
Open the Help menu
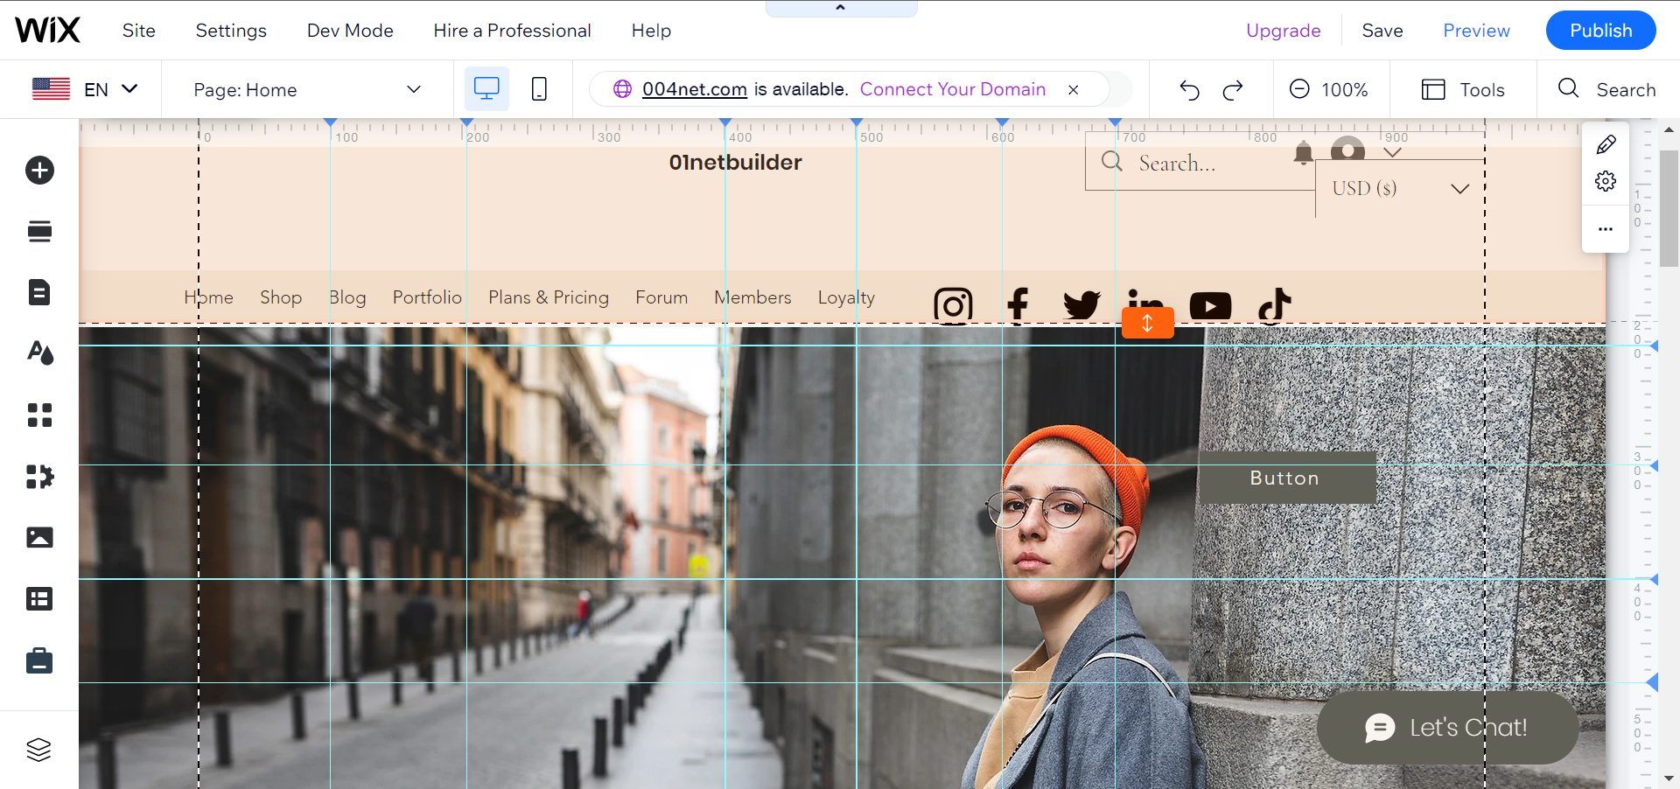pyautogui.click(x=651, y=31)
